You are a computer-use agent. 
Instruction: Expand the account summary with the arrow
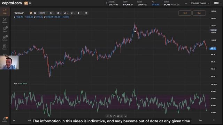coord(106,3)
